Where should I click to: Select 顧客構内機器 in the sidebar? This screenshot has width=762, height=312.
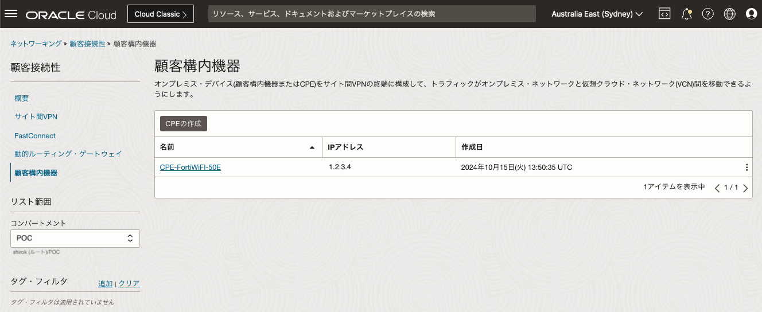[36, 173]
